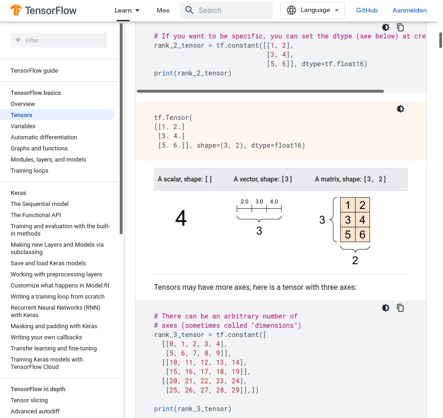Image resolution: width=443 pixels, height=418 pixels.
Task: Click the vector diagram with 2.0 3.0 4.0
Action: [x=259, y=217]
